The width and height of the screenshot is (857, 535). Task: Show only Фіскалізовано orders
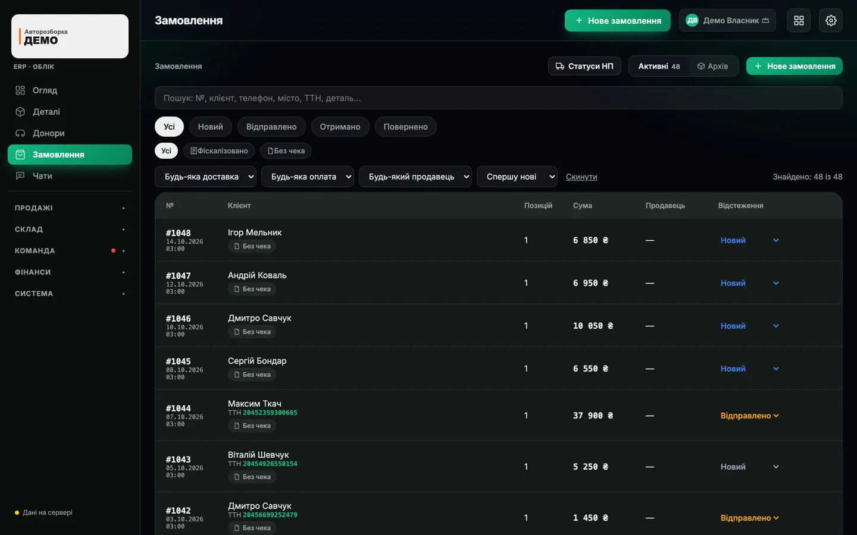point(219,151)
